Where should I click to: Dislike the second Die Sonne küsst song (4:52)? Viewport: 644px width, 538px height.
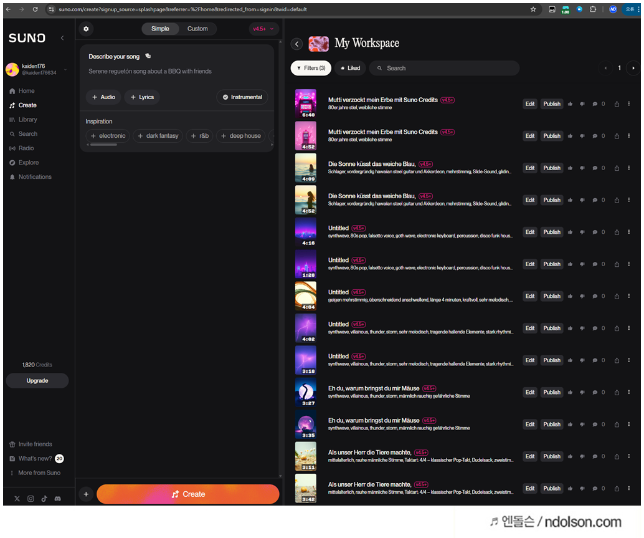pyautogui.click(x=582, y=200)
